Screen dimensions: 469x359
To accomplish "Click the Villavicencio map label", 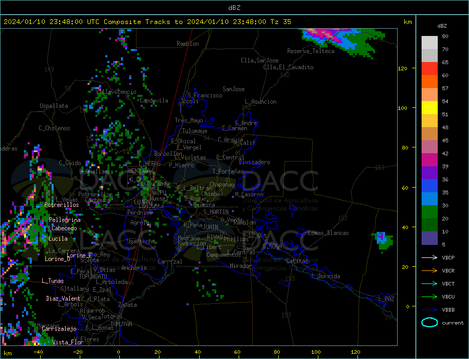I will point(116,92).
